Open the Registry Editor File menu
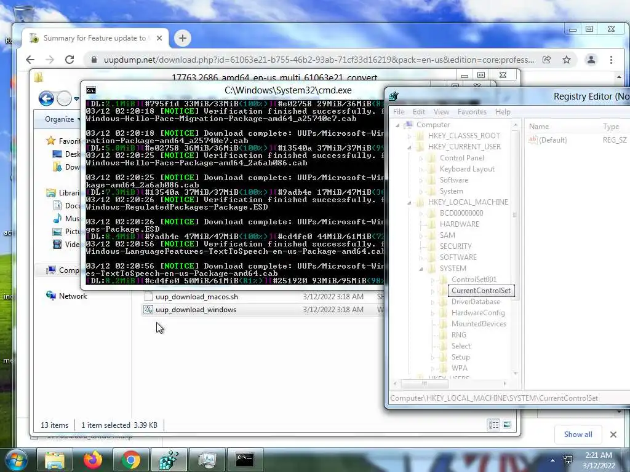This screenshot has width=630, height=472. point(399,112)
